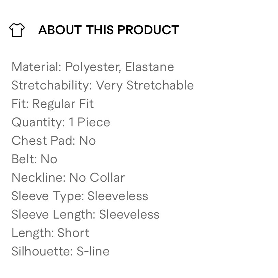Select the Short length value
The width and height of the screenshot is (278, 278).
coord(73,233)
